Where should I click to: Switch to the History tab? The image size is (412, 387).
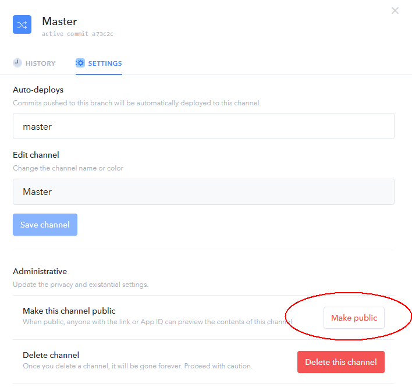pyautogui.click(x=40, y=63)
